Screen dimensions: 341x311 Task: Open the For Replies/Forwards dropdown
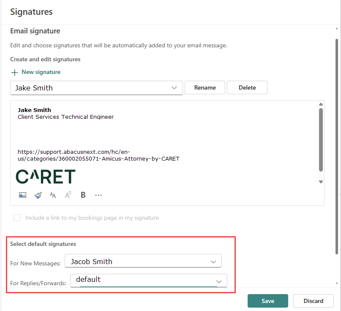(149, 281)
